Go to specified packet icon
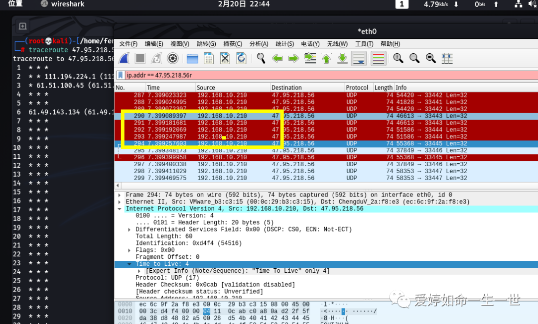 [x=310, y=58]
